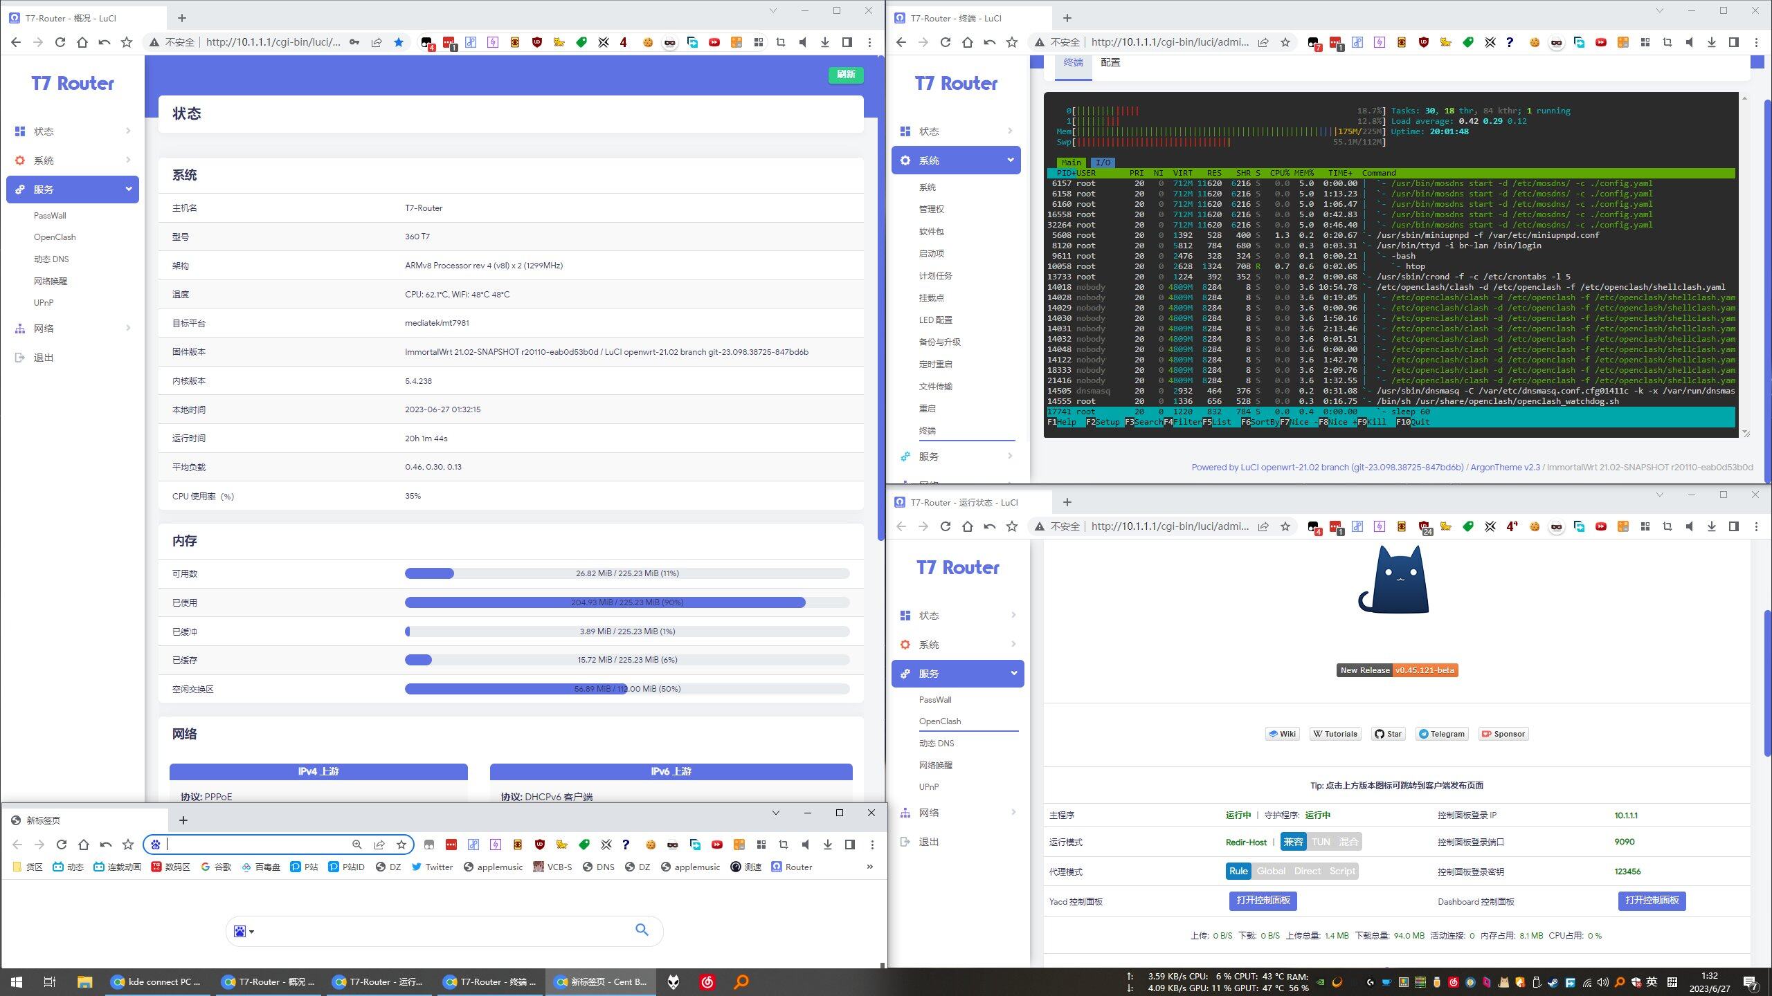The image size is (1772, 996).
Task: Collapse 服务 menu in overview window sidebar
Action: pos(73,190)
